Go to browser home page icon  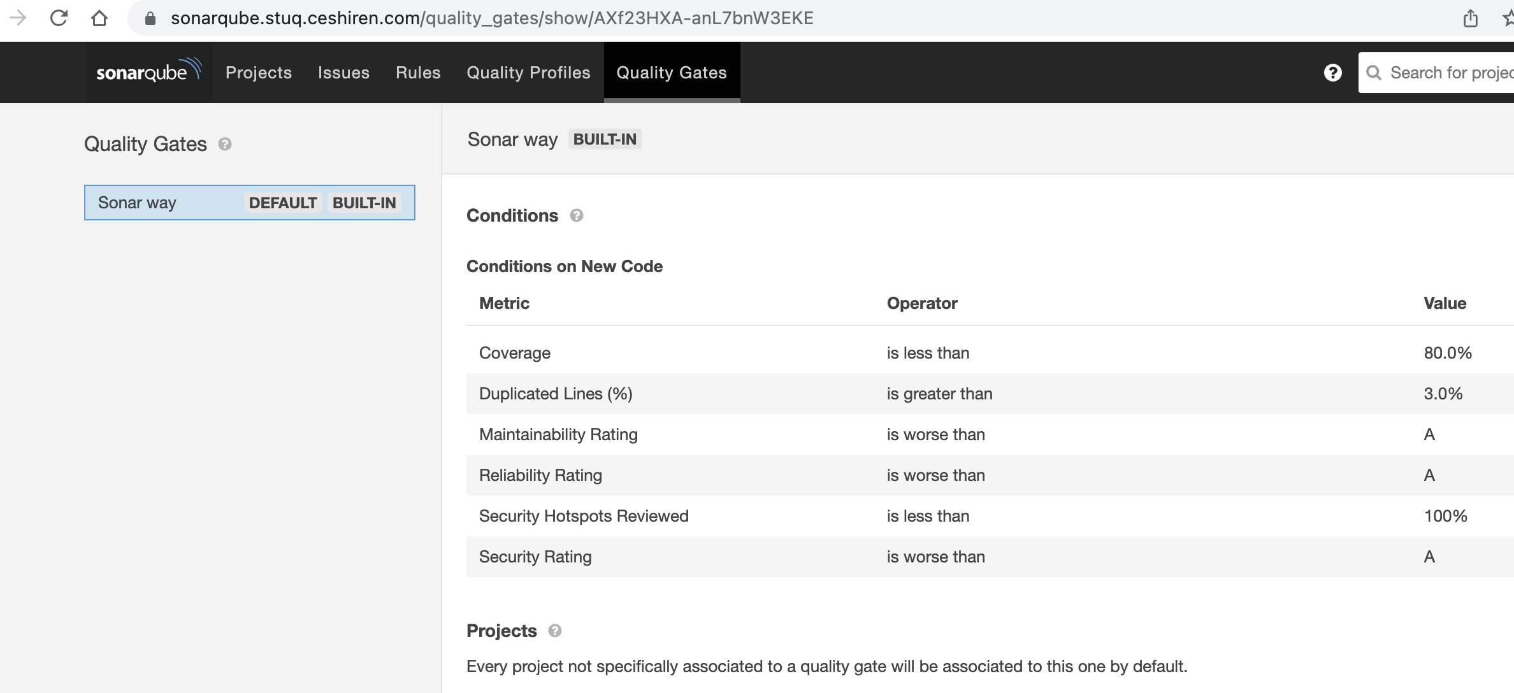(99, 18)
